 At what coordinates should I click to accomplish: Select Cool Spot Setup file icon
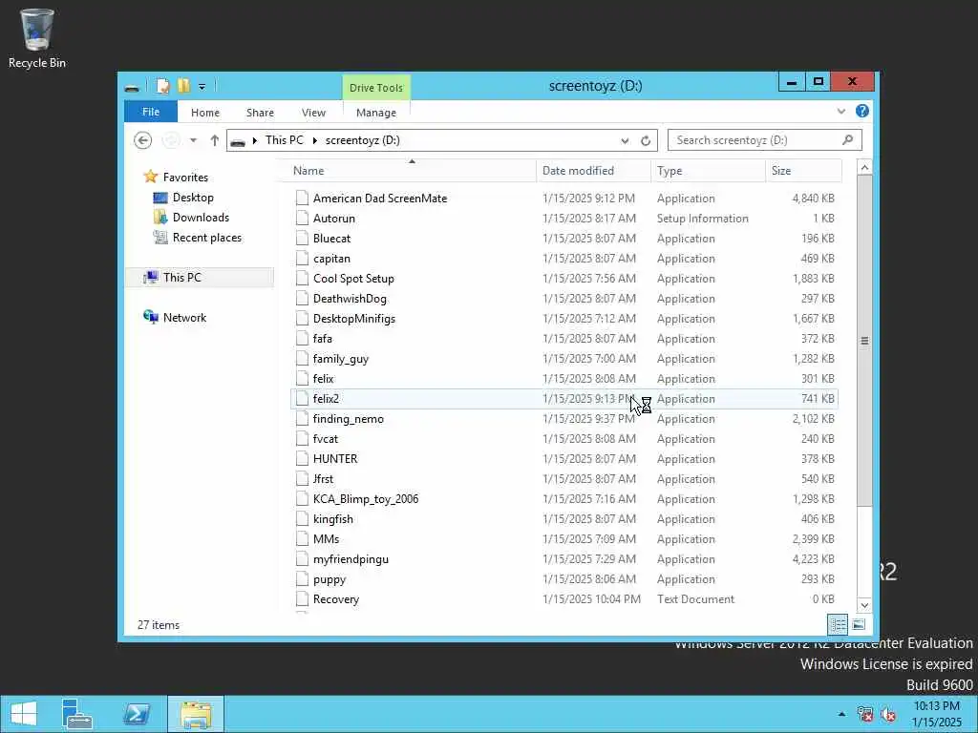(x=302, y=279)
